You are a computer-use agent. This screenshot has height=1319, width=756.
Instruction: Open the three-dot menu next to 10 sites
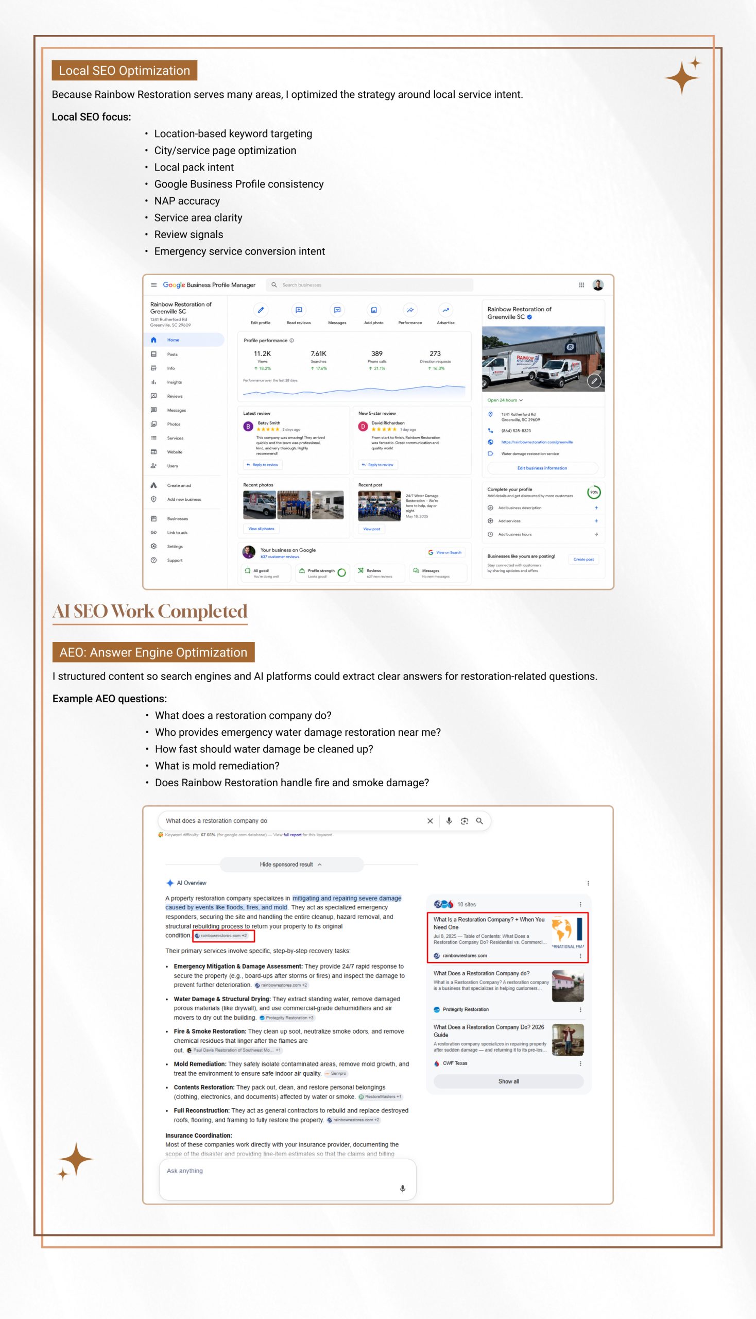(580, 904)
